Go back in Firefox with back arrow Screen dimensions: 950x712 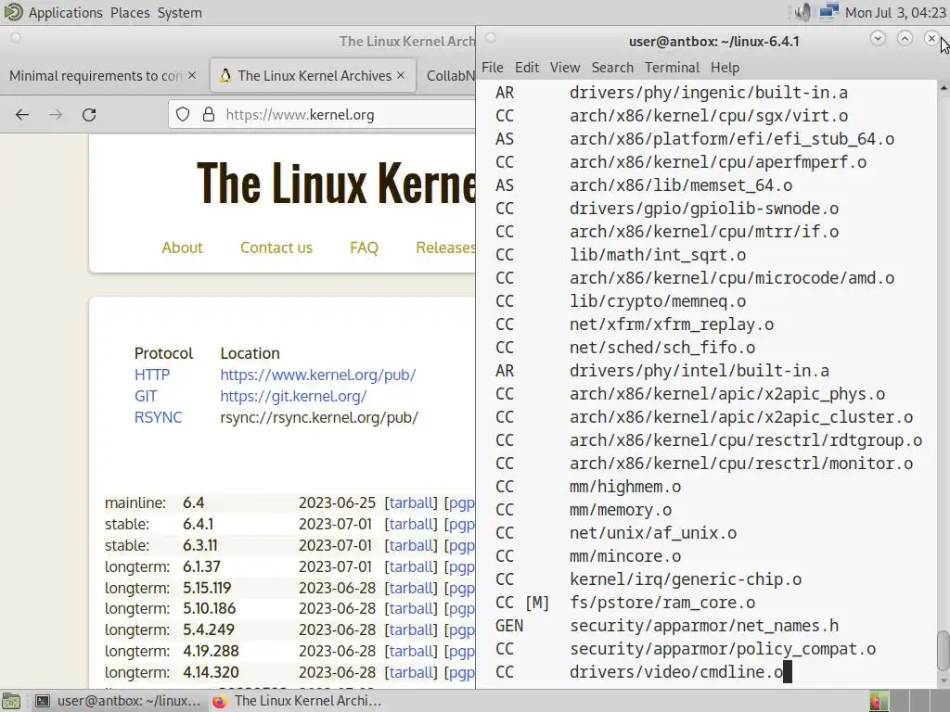pyautogui.click(x=22, y=114)
